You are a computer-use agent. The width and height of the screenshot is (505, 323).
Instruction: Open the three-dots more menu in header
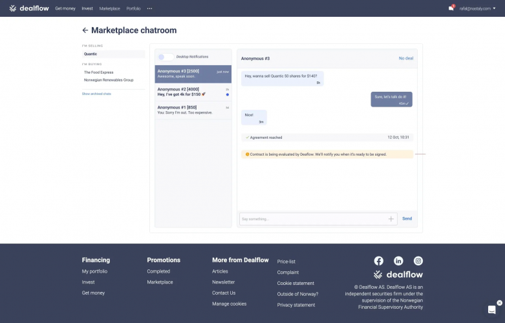(149, 8)
